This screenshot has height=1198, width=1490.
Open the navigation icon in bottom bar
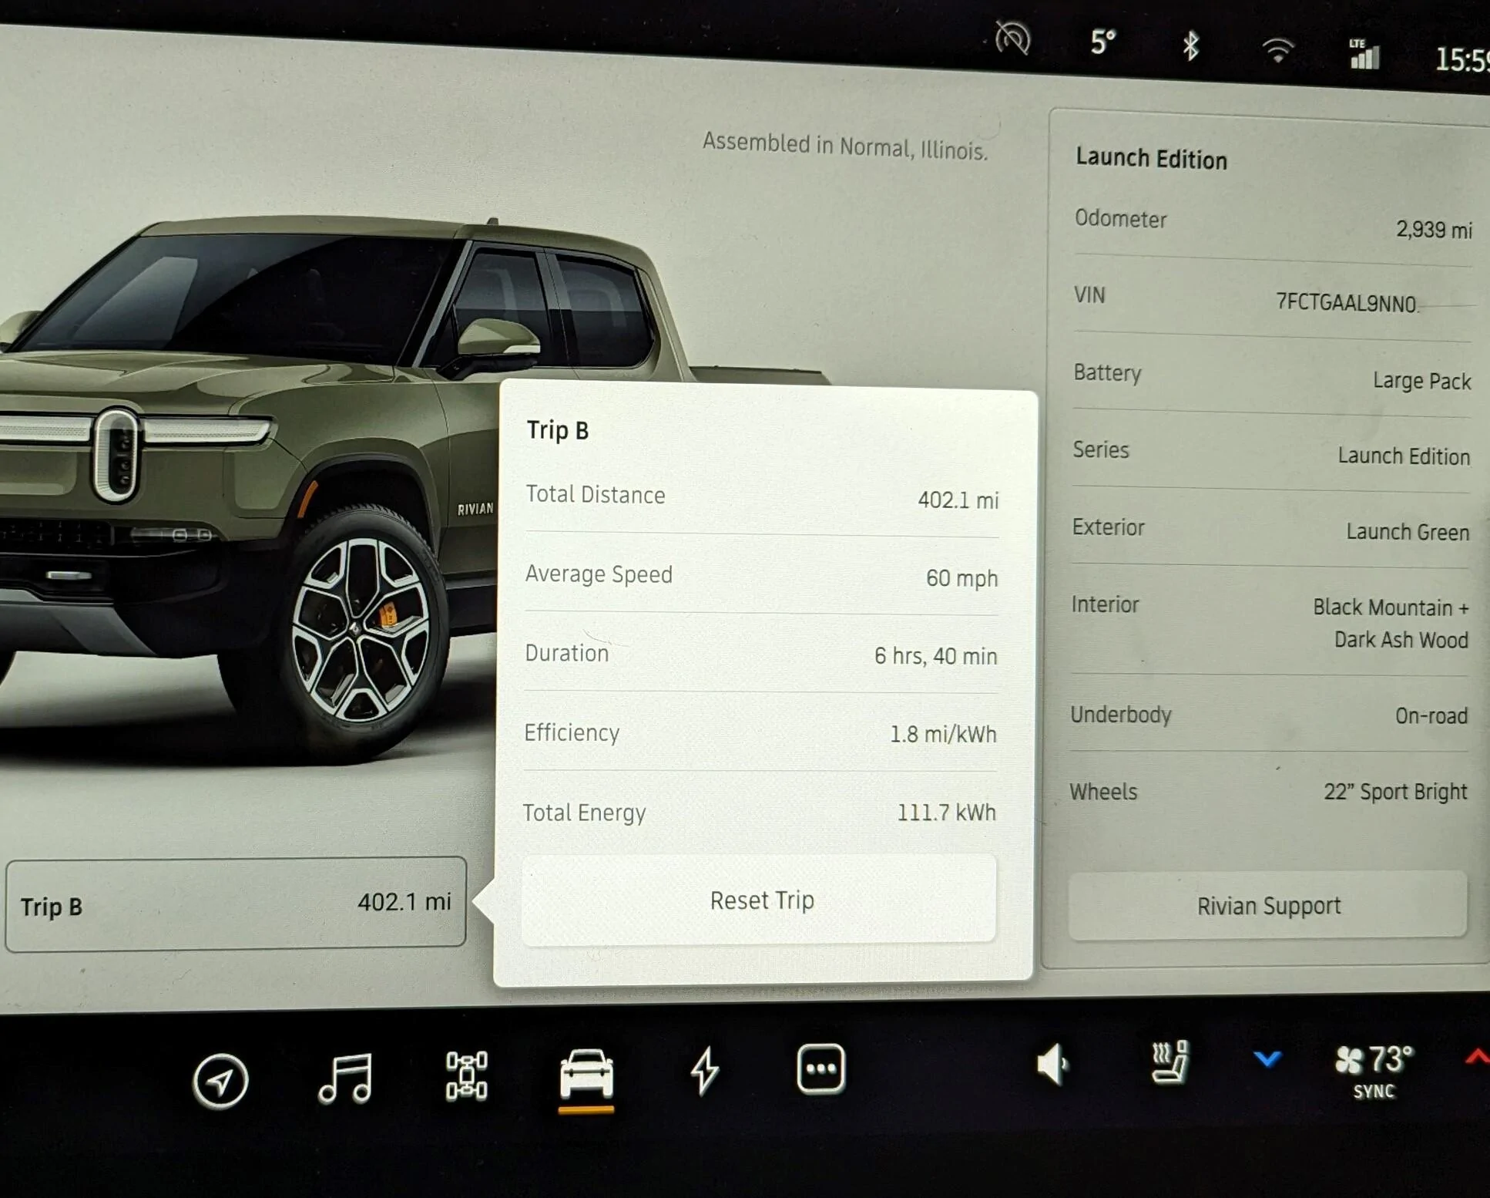click(220, 1081)
